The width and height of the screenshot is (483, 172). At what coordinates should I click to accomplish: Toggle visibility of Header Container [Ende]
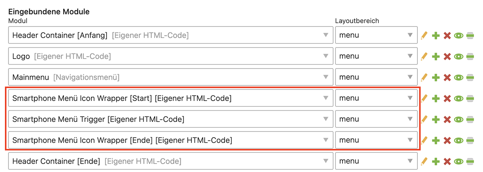(458, 162)
